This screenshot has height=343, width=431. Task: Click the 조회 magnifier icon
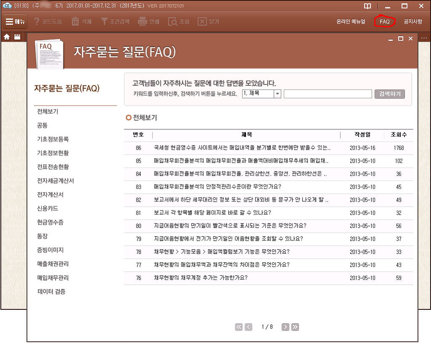pyautogui.click(x=173, y=21)
